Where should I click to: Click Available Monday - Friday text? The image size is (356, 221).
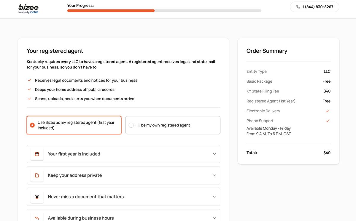tap(268, 128)
